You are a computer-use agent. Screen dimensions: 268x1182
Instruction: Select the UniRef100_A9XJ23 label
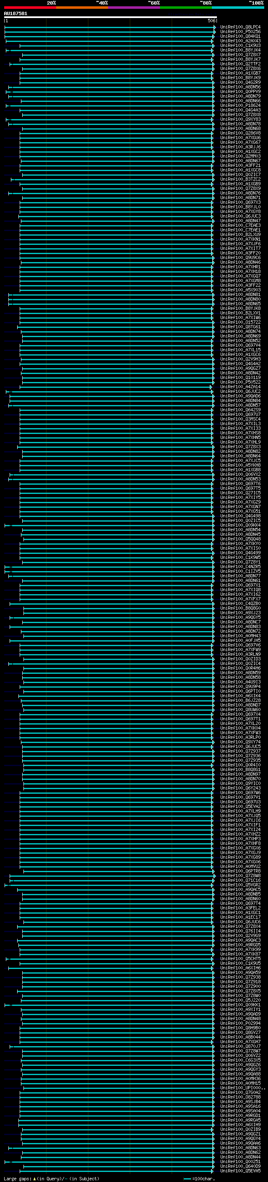pos(240,613)
